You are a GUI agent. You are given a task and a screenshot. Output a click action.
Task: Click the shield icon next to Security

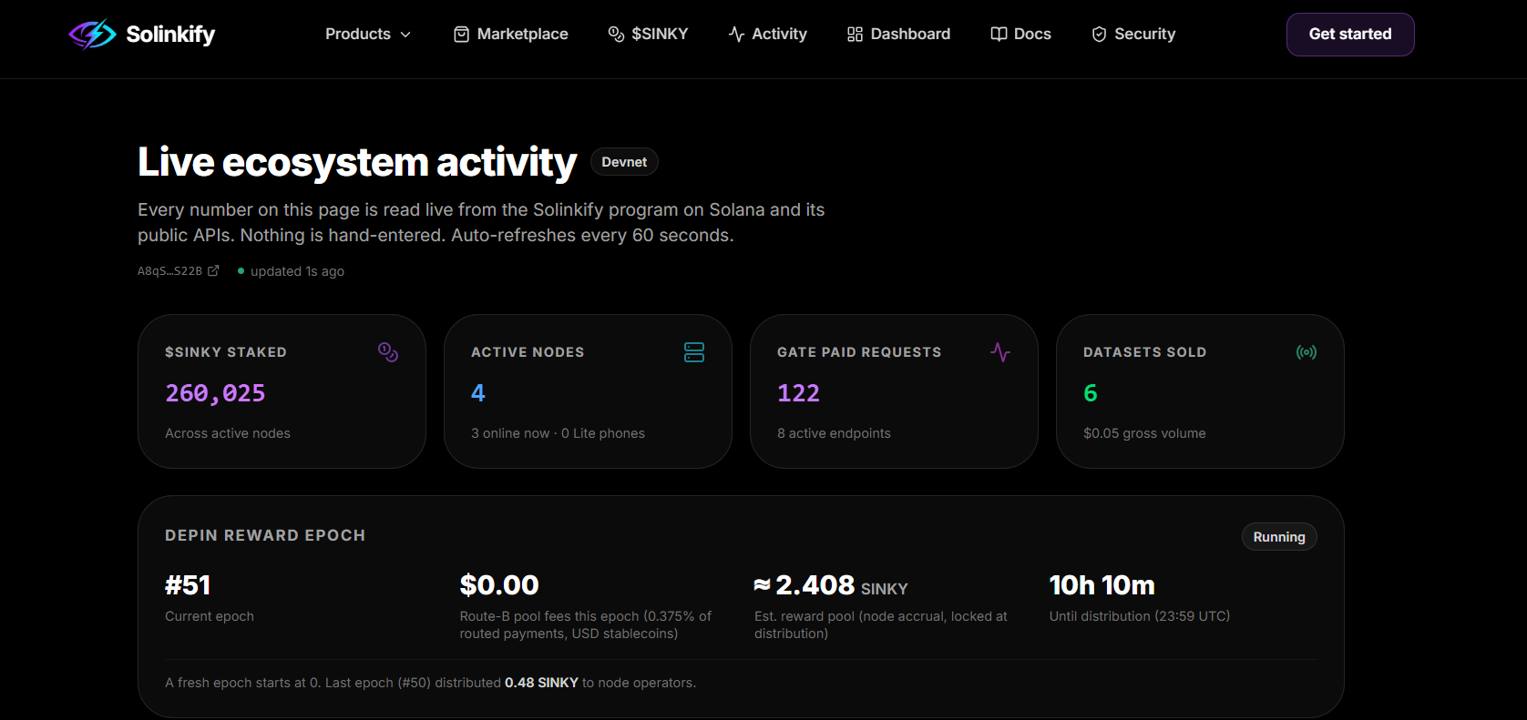tap(1100, 35)
